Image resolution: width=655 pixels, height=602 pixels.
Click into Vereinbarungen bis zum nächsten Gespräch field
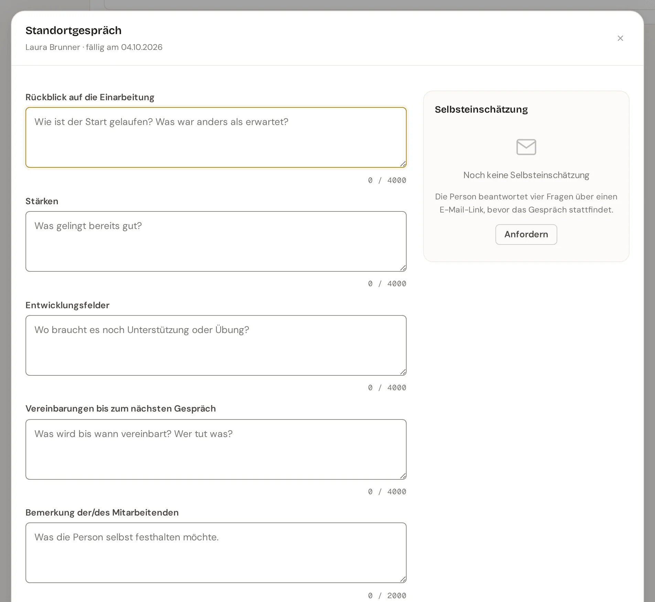tap(216, 449)
